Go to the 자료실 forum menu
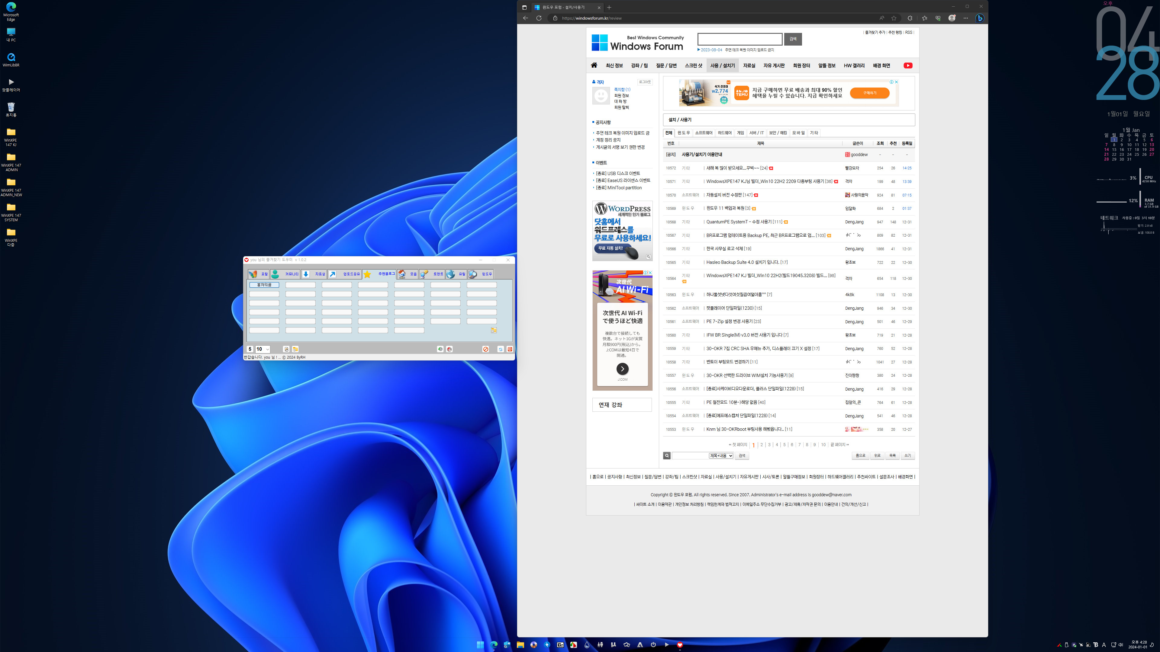Image resolution: width=1160 pixels, height=652 pixels. click(x=749, y=66)
